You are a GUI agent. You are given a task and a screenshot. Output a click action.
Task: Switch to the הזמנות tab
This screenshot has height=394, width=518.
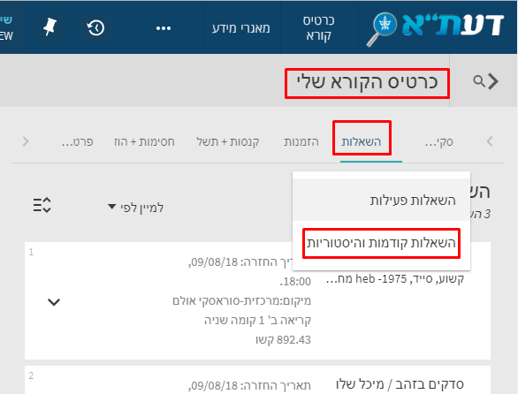301,142
